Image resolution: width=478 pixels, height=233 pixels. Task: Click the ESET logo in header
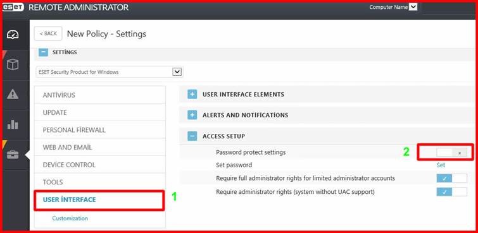coord(13,8)
